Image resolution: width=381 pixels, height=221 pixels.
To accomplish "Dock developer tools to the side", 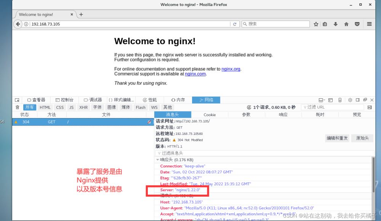I will click(x=358, y=100).
